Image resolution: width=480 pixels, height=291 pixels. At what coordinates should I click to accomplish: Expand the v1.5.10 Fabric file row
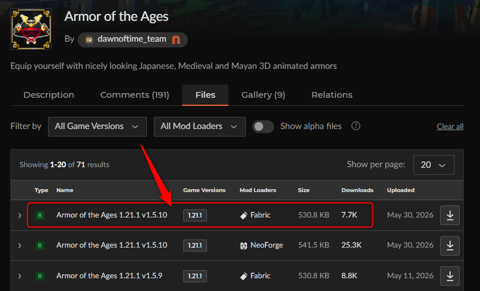coord(20,215)
